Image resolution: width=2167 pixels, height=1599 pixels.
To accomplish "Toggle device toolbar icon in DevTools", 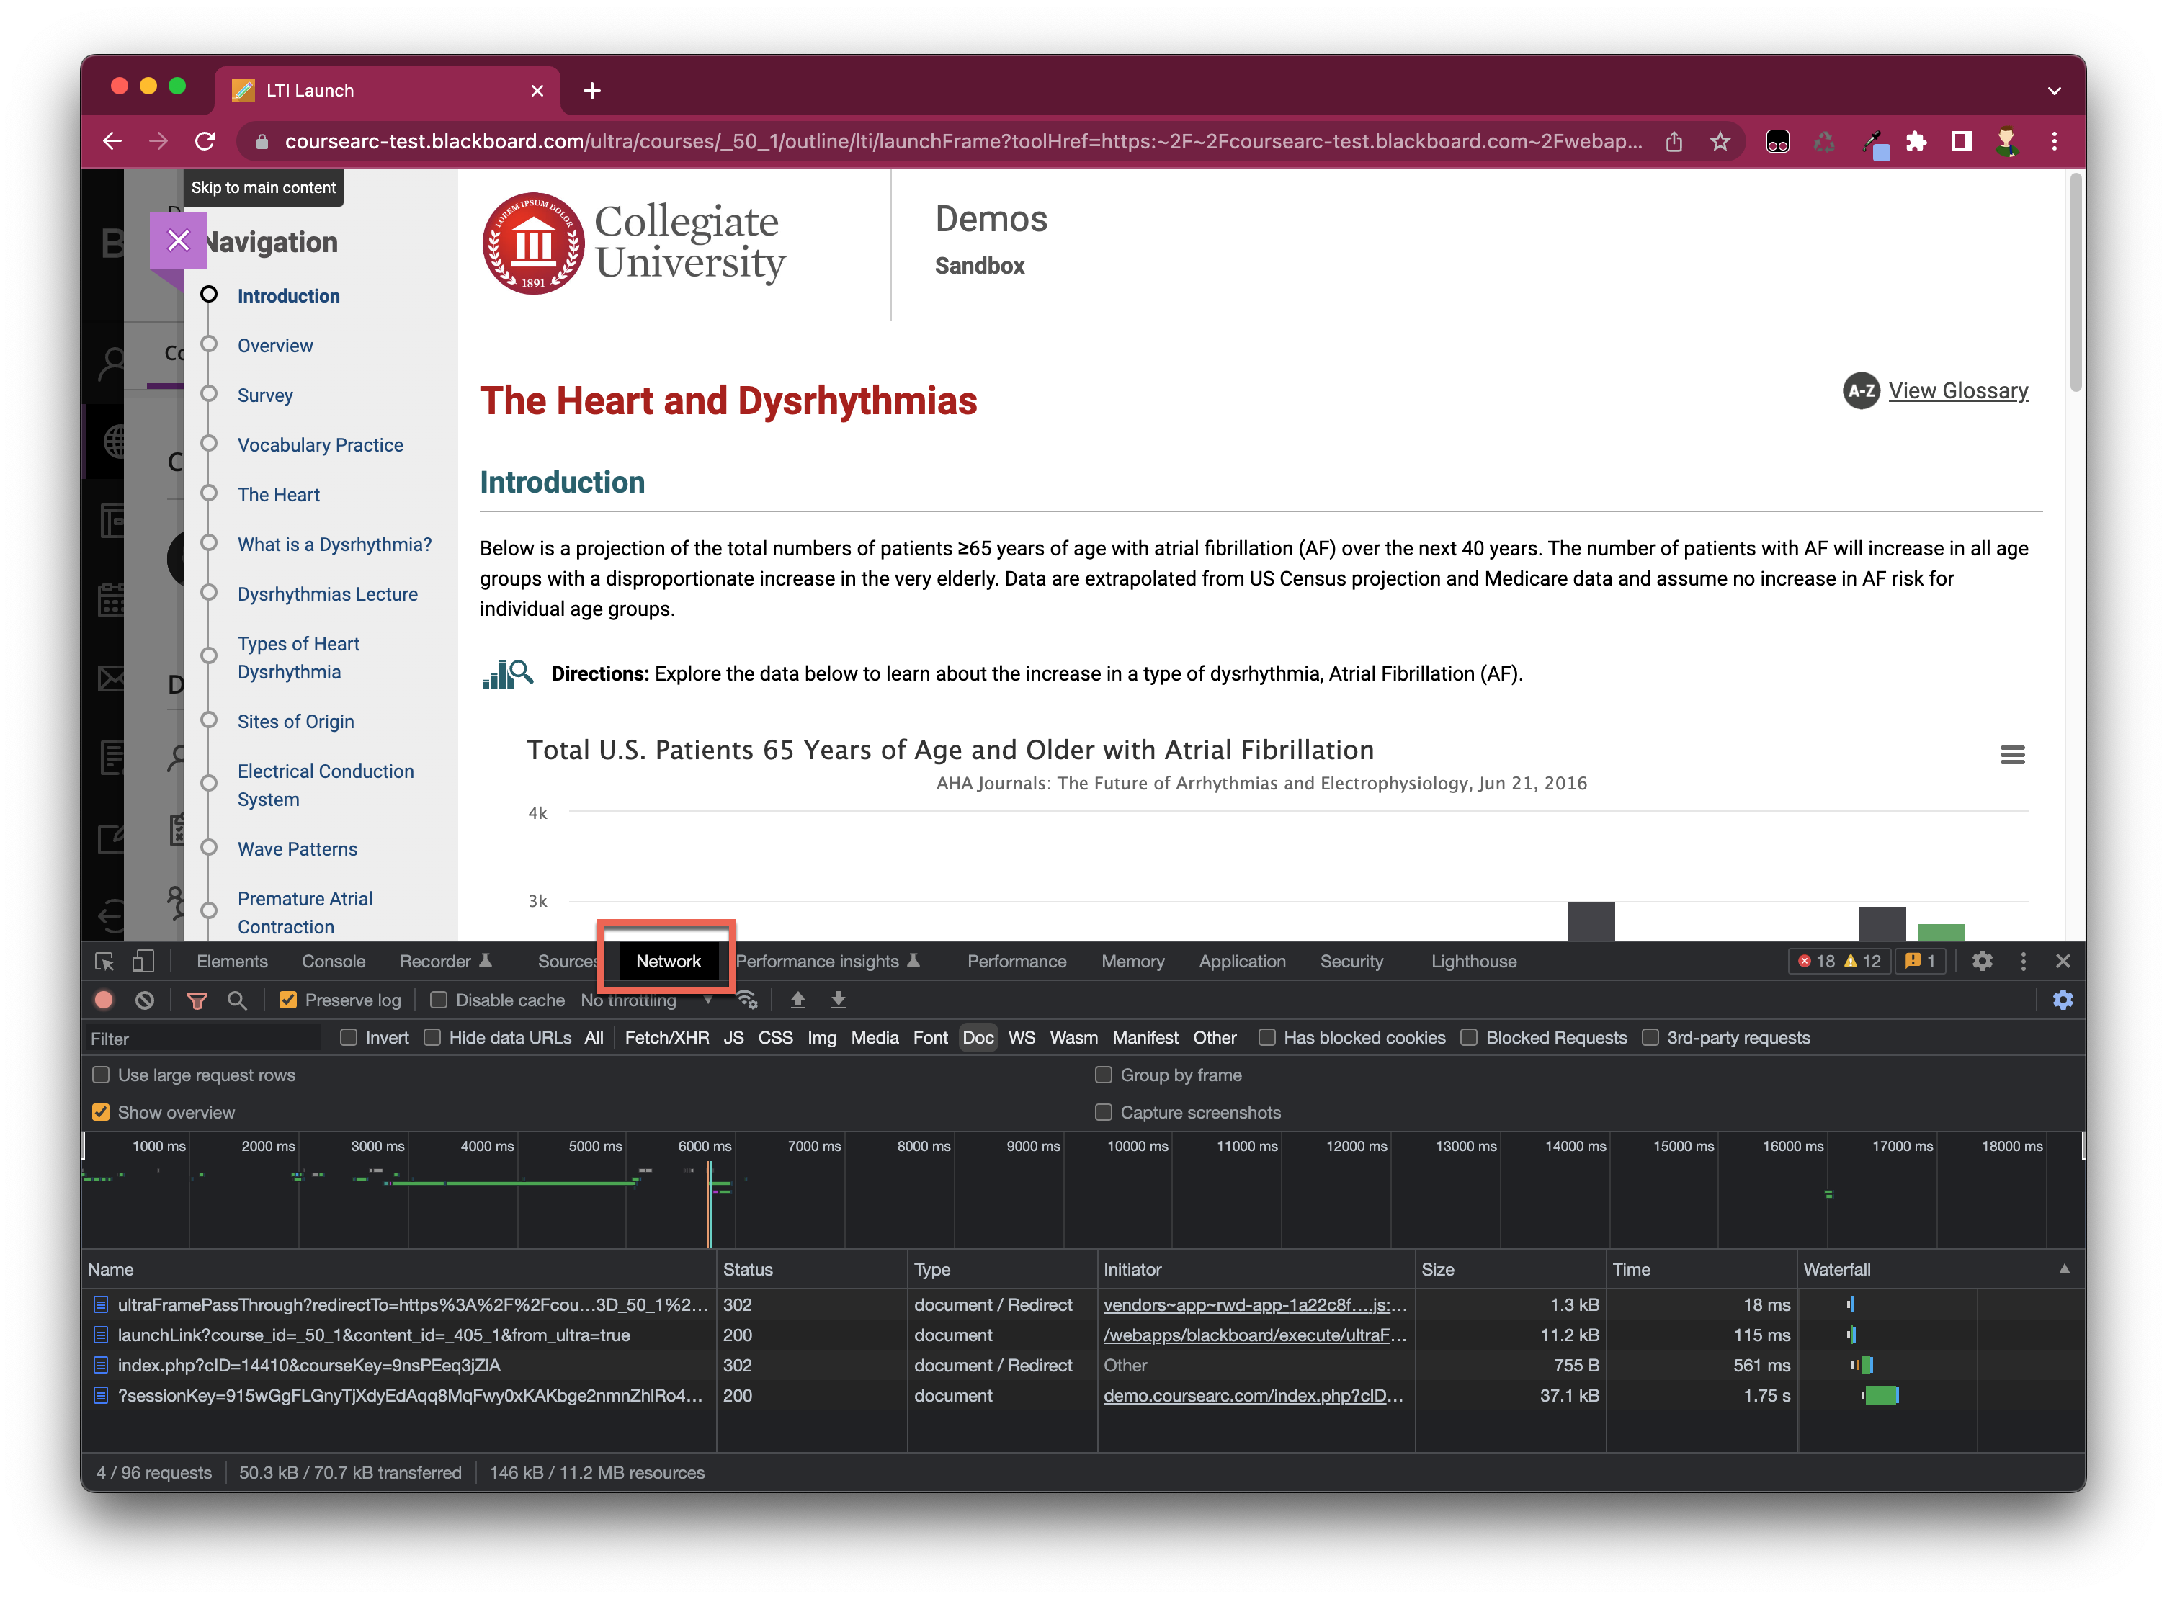I will [x=143, y=961].
